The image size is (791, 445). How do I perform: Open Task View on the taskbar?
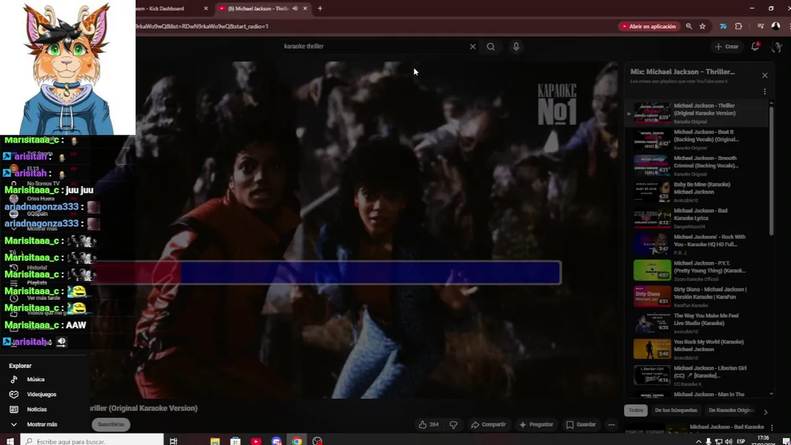point(173,441)
